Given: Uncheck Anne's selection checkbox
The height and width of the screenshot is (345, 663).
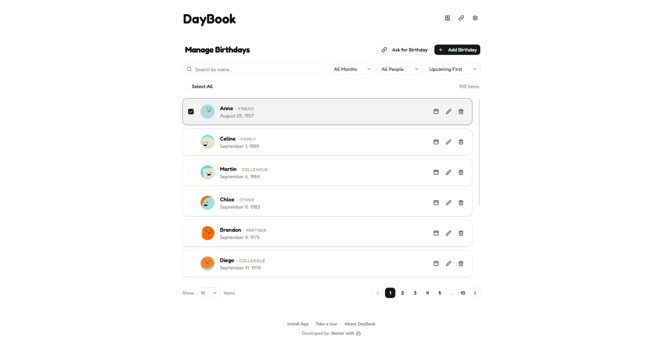Looking at the screenshot, I should pos(191,111).
